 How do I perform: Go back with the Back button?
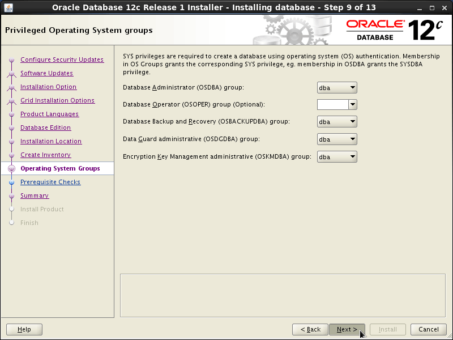pyautogui.click(x=310, y=329)
